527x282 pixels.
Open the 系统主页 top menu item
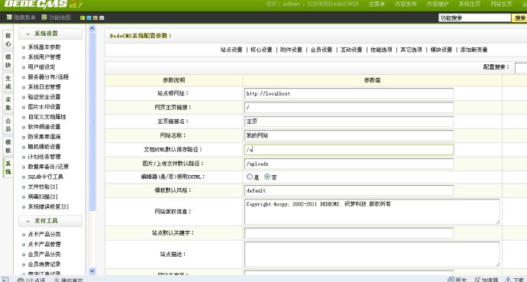(x=470, y=4)
